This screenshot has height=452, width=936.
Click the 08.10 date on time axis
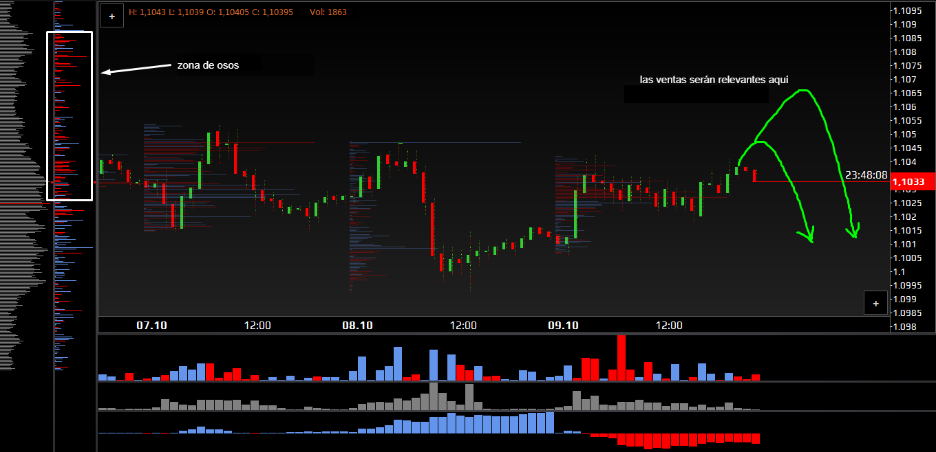pyautogui.click(x=357, y=325)
